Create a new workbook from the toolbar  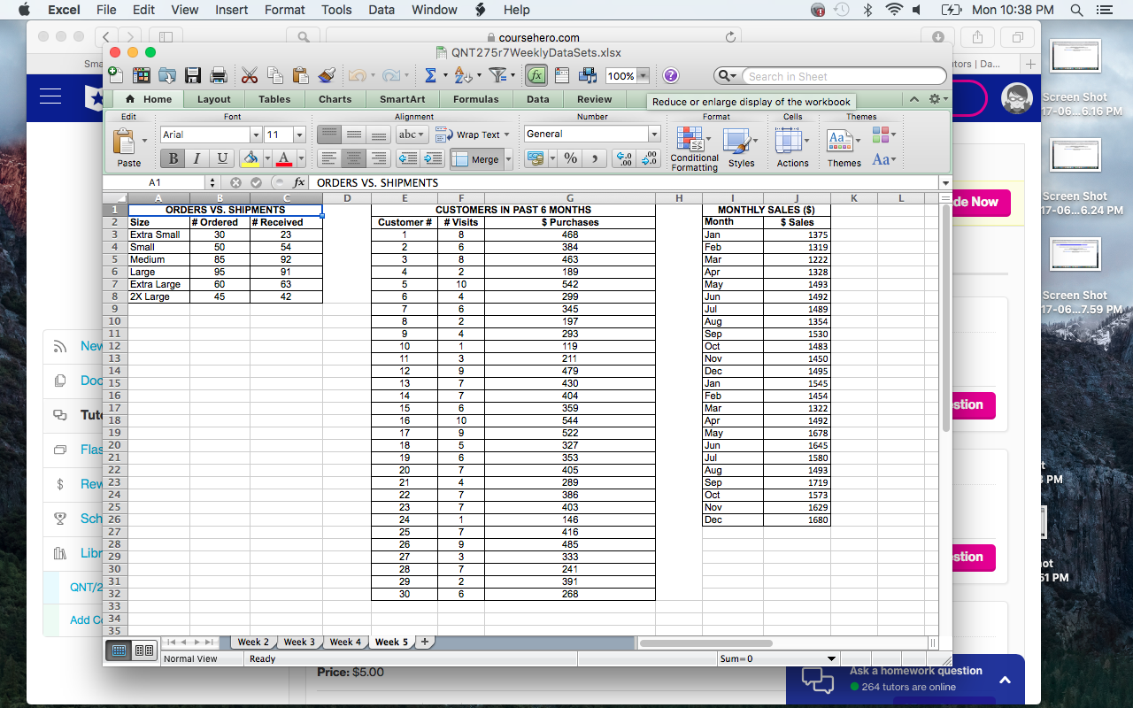pyautogui.click(x=116, y=76)
